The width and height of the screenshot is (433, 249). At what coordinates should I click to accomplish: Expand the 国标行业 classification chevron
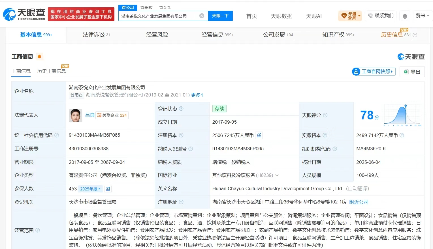pos(277,175)
